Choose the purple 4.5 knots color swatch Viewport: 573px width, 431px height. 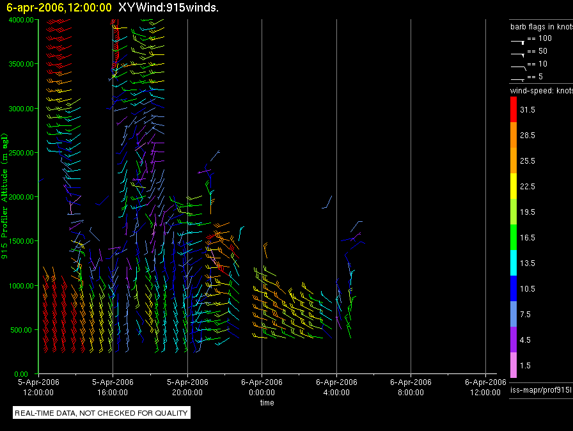tap(513, 340)
